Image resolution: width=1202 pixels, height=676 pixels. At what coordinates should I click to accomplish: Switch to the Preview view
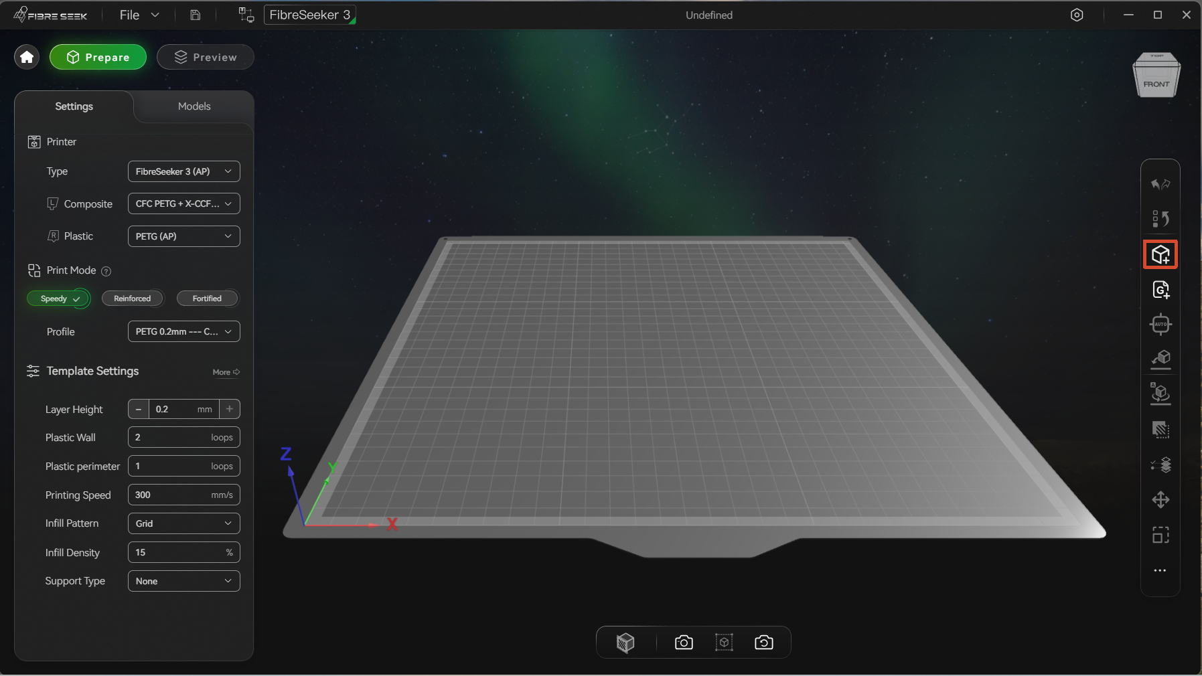205,58
